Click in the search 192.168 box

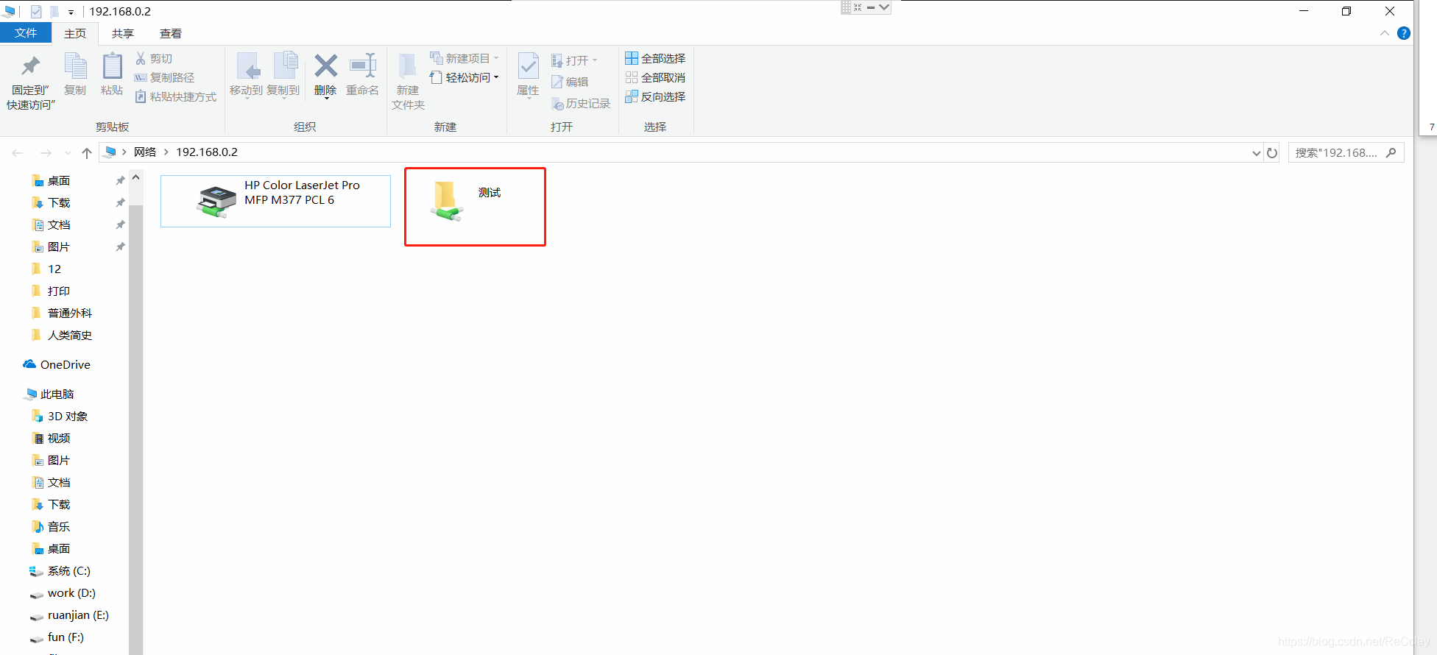tap(1336, 152)
